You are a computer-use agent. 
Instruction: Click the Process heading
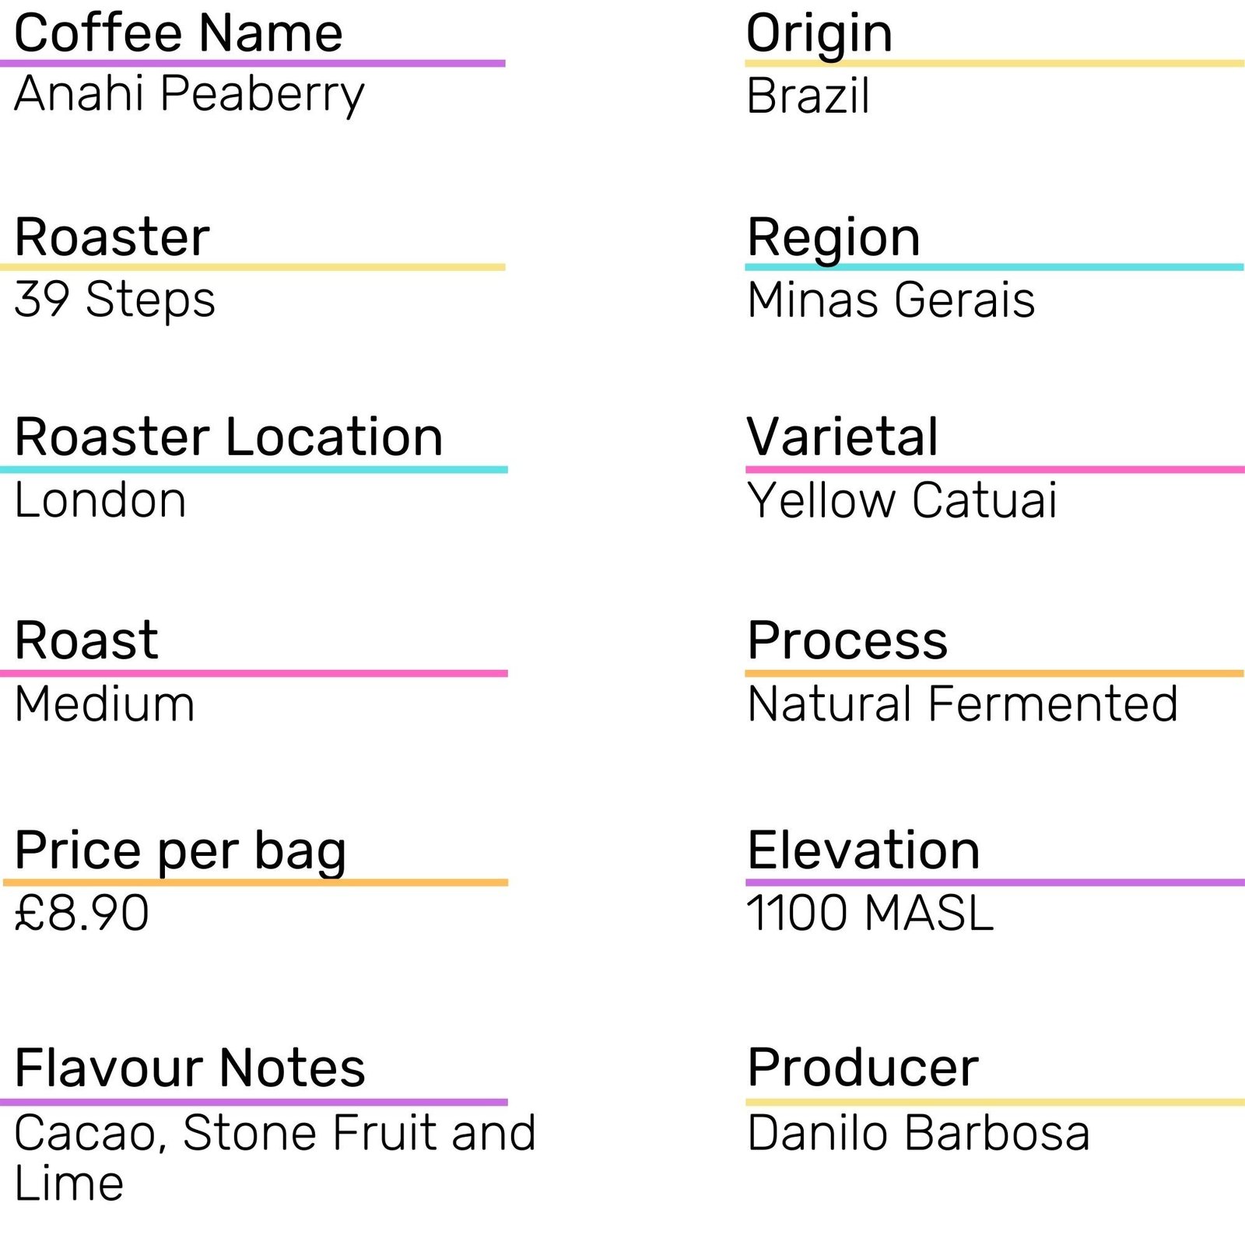coord(847,640)
